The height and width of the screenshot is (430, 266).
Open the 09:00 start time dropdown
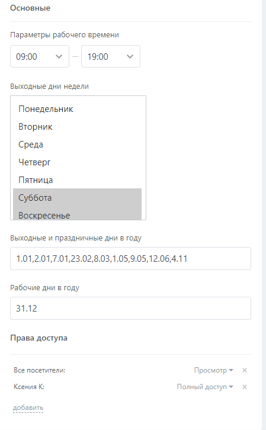tap(40, 56)
